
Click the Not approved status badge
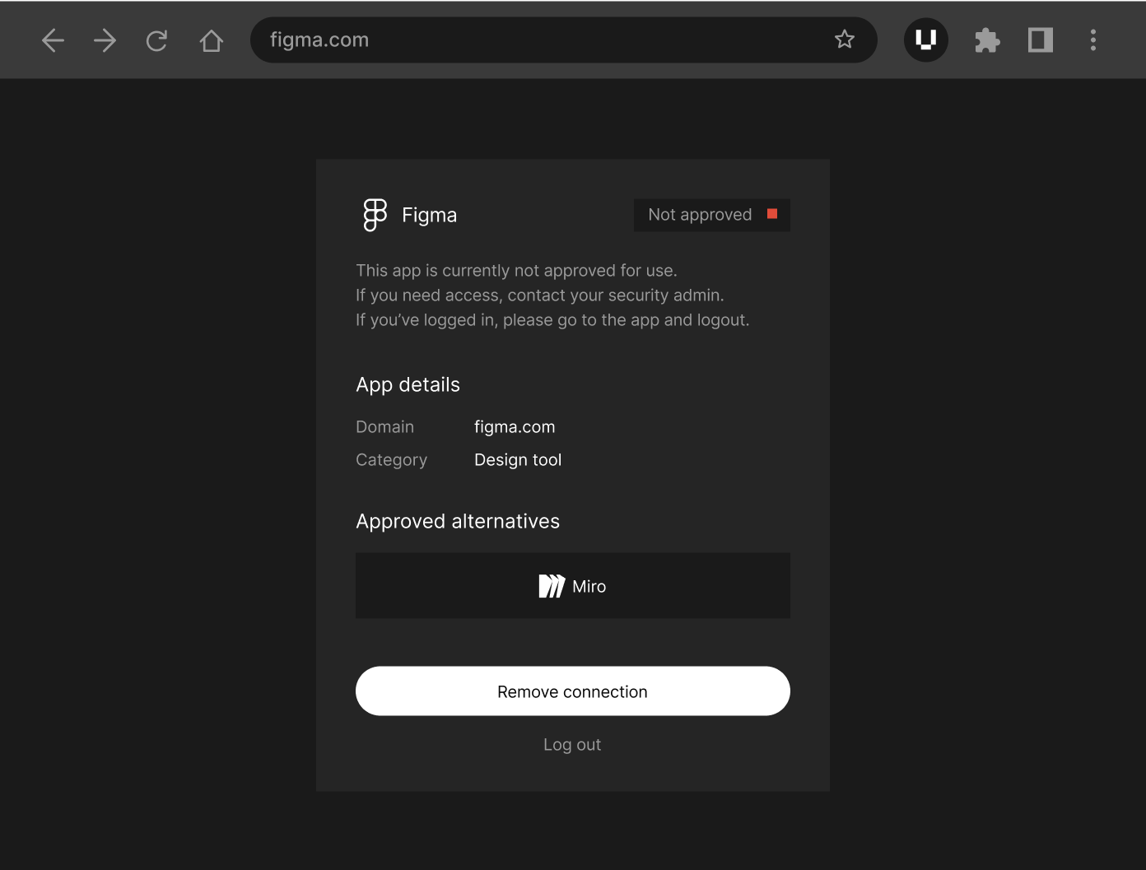(x=712, y=215)
